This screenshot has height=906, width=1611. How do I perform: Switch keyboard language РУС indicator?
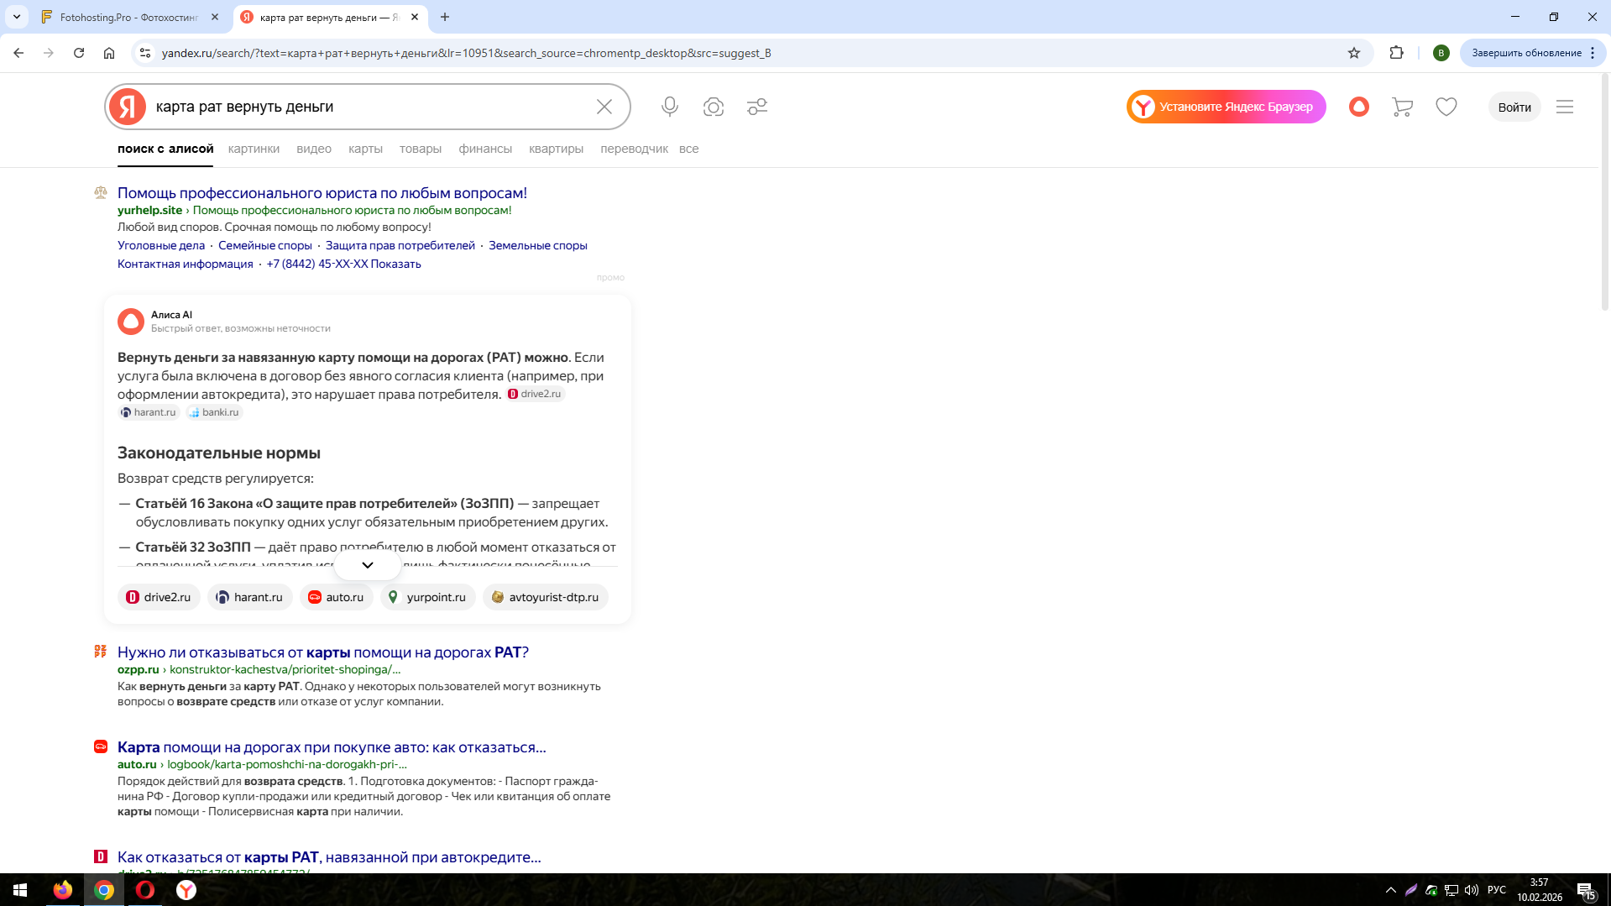point(1497,890)
